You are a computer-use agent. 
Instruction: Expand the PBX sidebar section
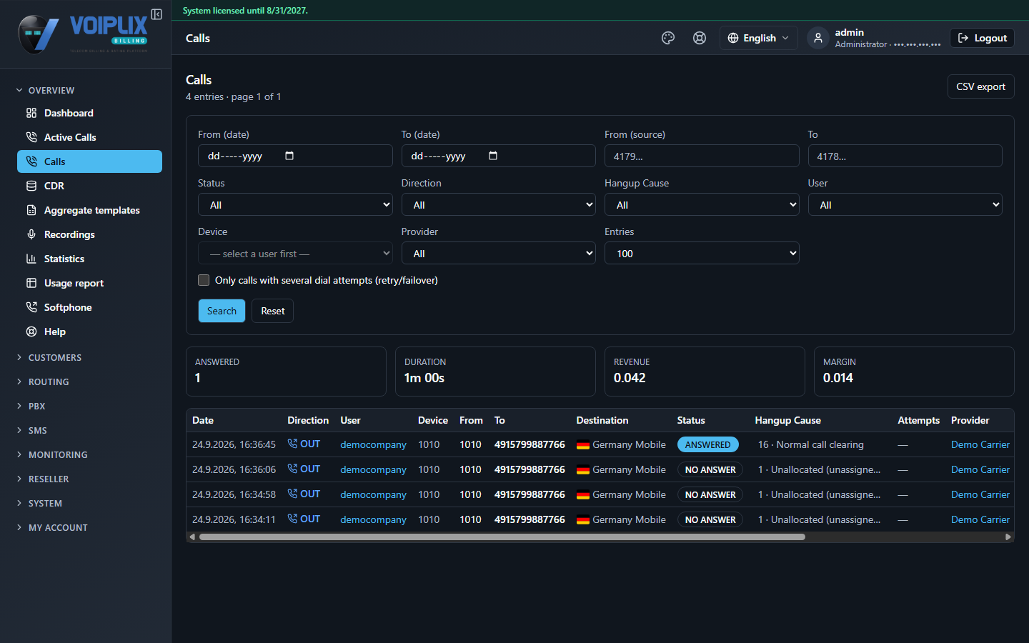31,406
